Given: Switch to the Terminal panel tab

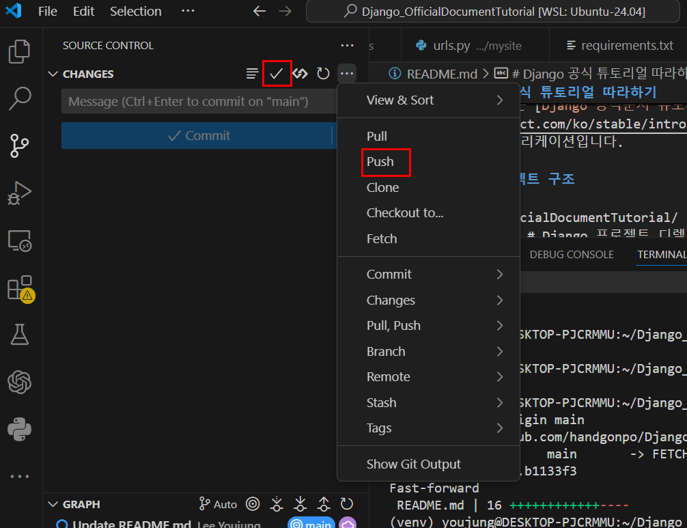Looking at the screenshot, I should coord(662,255).
